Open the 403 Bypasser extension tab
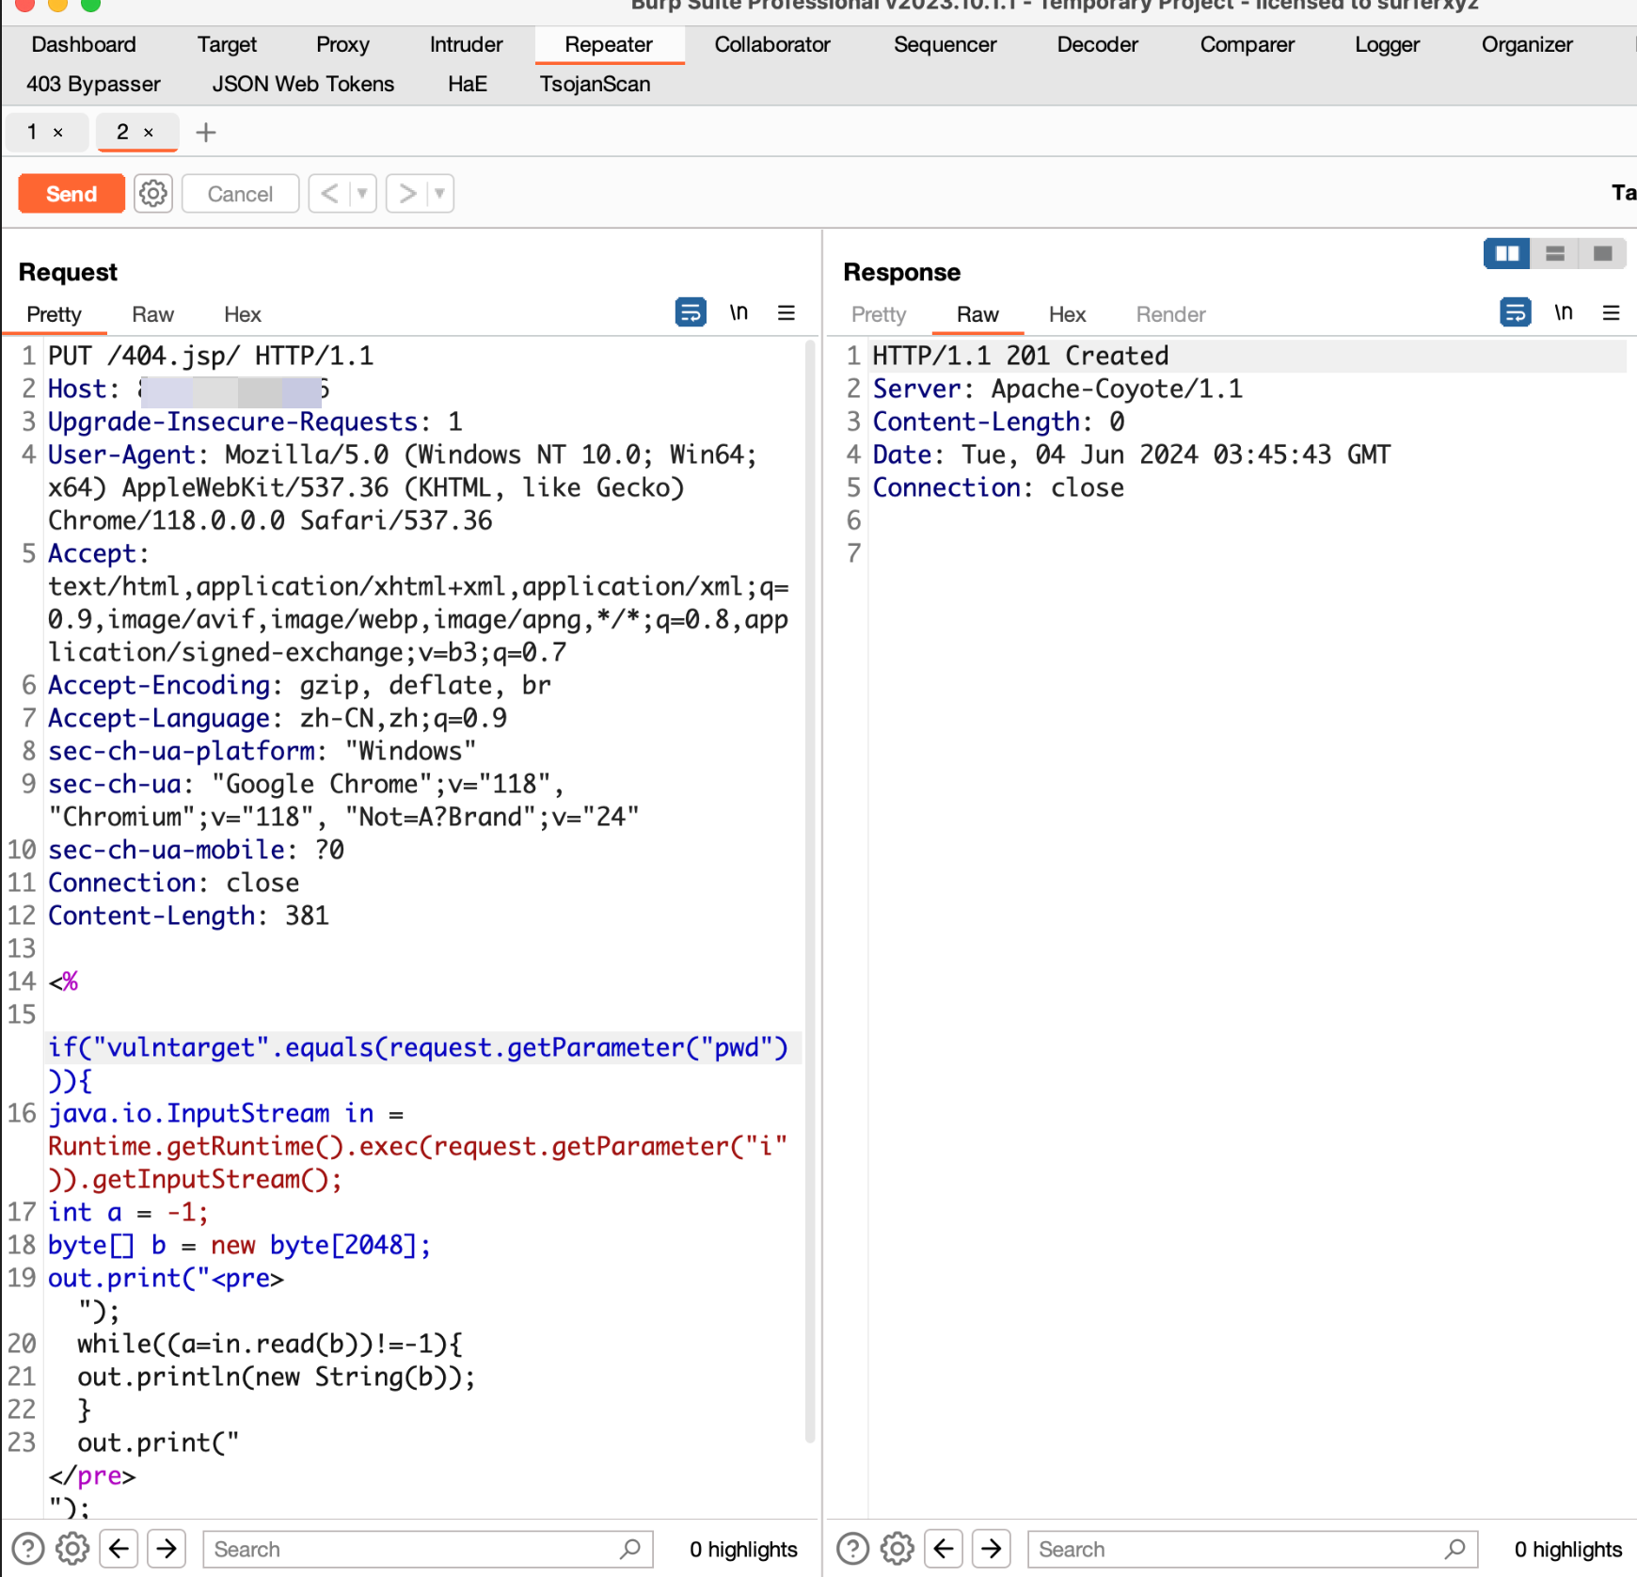 pos(93,84)
